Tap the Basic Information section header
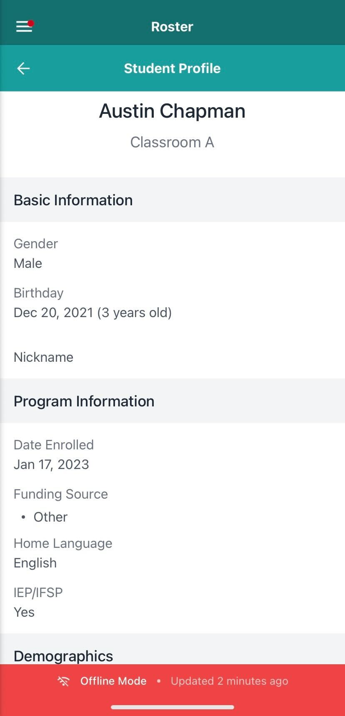345x716 pixels. pyautogui.click(x=73, y=200)
